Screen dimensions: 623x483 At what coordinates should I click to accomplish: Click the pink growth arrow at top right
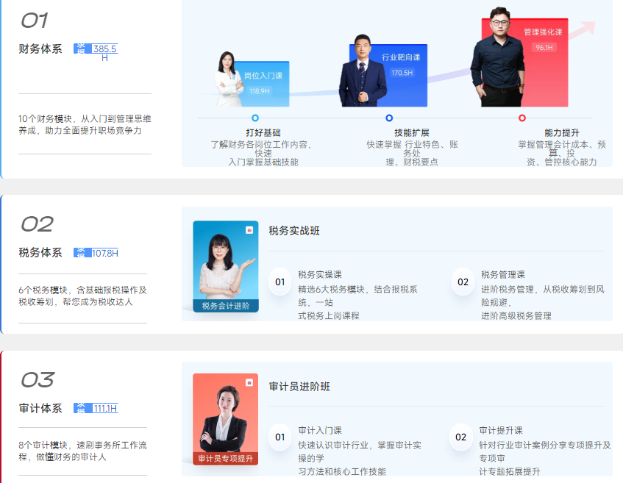[583, 30]
